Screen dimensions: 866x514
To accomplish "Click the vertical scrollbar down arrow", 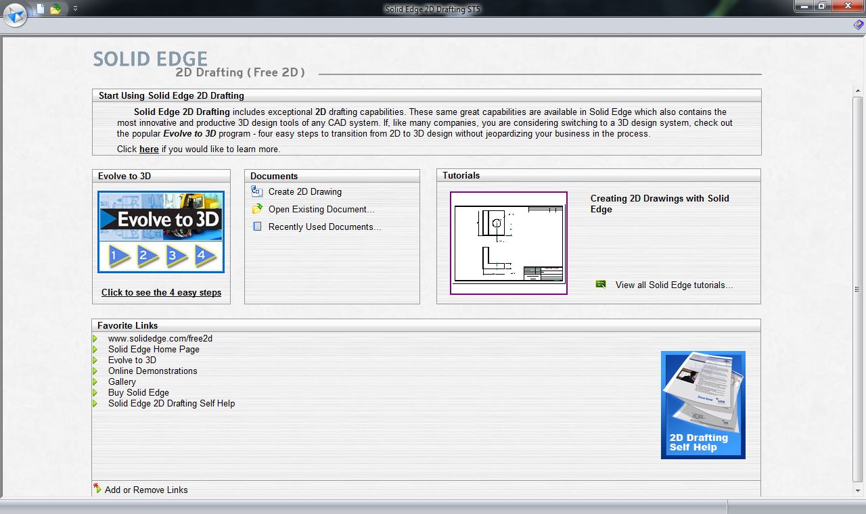I will (858, 490).
